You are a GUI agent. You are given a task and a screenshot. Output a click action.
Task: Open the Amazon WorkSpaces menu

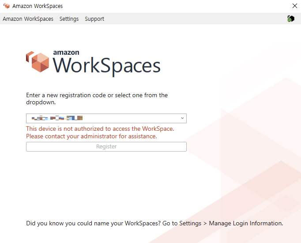click(x=28, y=19)
